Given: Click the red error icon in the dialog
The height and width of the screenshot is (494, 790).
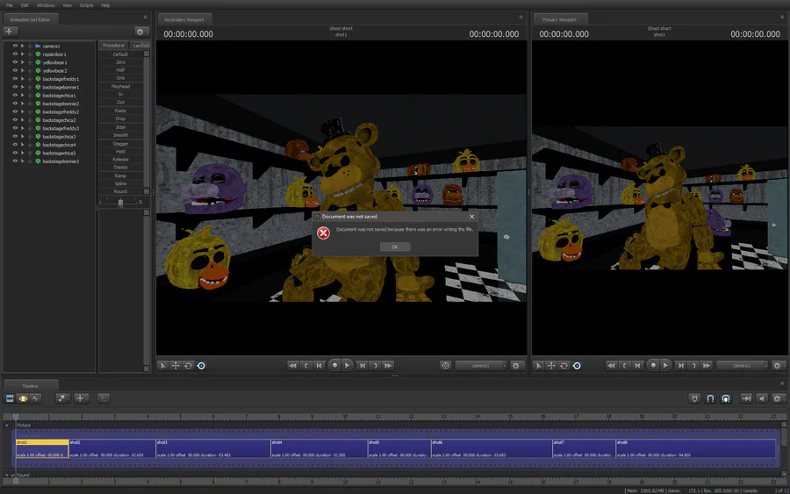Looking at the screenshot, I should click(x=323, y=233).
